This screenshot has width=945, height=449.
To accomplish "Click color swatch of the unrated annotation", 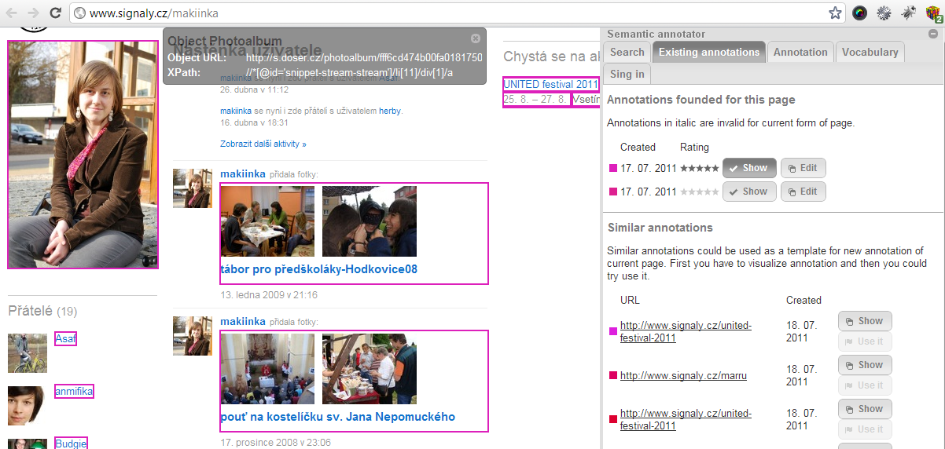I will 613,192.
